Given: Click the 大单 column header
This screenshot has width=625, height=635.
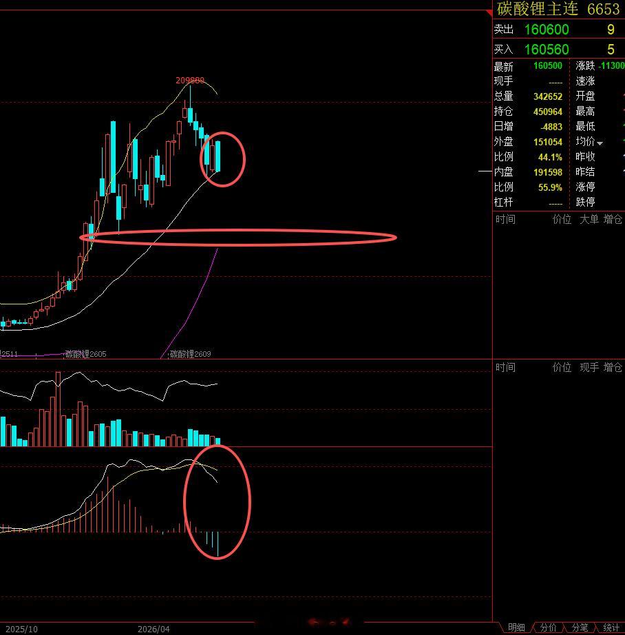Looking at the screenshot, I should click(x=589, y=220).
